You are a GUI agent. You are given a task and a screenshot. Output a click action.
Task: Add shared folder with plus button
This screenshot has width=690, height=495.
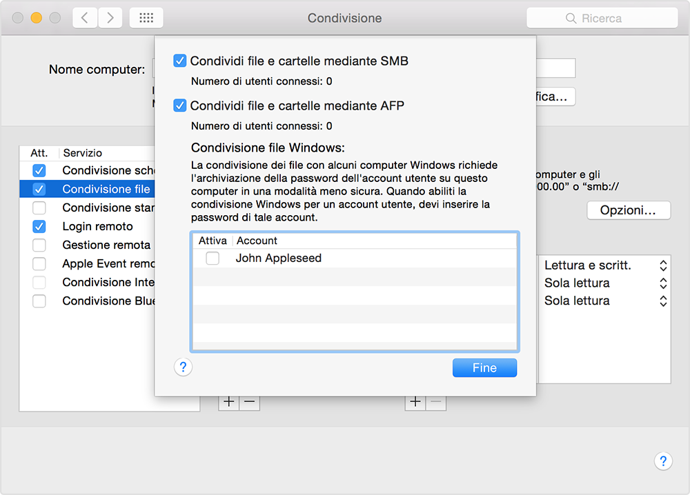[x=229, y=402]
